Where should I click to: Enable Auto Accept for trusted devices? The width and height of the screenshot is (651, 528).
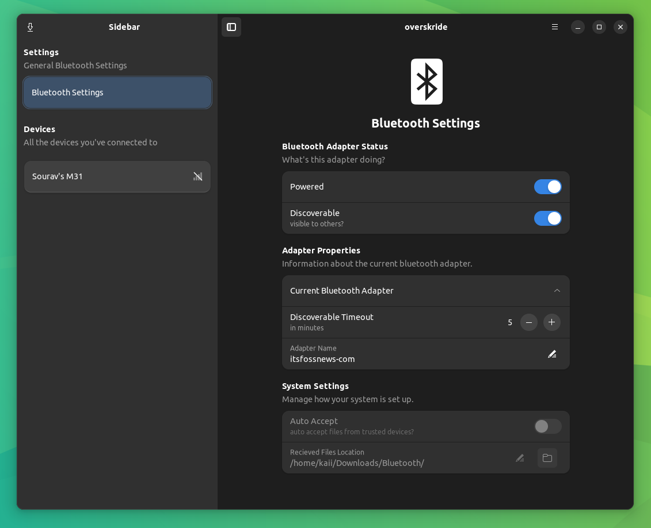click(547, 426)
